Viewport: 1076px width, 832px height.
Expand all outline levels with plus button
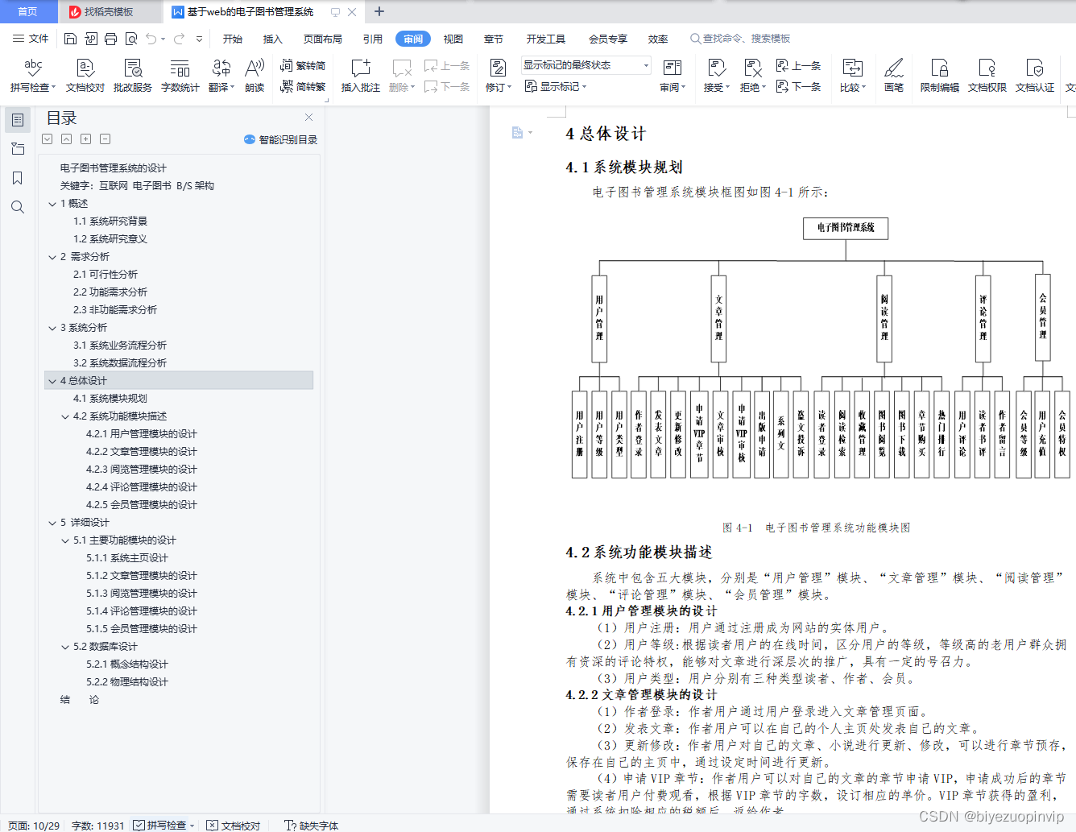(85, 139)
